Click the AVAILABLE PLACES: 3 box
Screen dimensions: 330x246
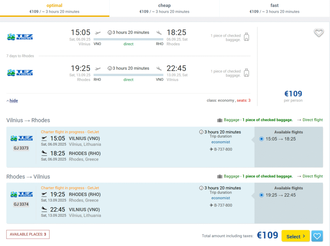click(x=28, y=234)
